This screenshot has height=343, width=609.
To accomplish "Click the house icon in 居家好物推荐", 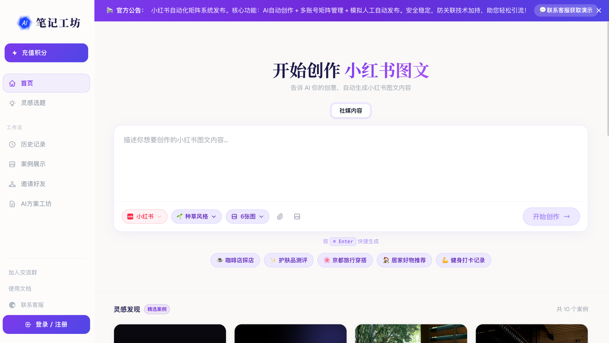I will 386,260.
